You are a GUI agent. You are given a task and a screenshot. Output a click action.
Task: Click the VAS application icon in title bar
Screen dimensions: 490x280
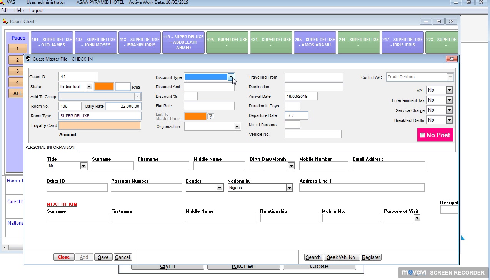click(x=3, y=2)
